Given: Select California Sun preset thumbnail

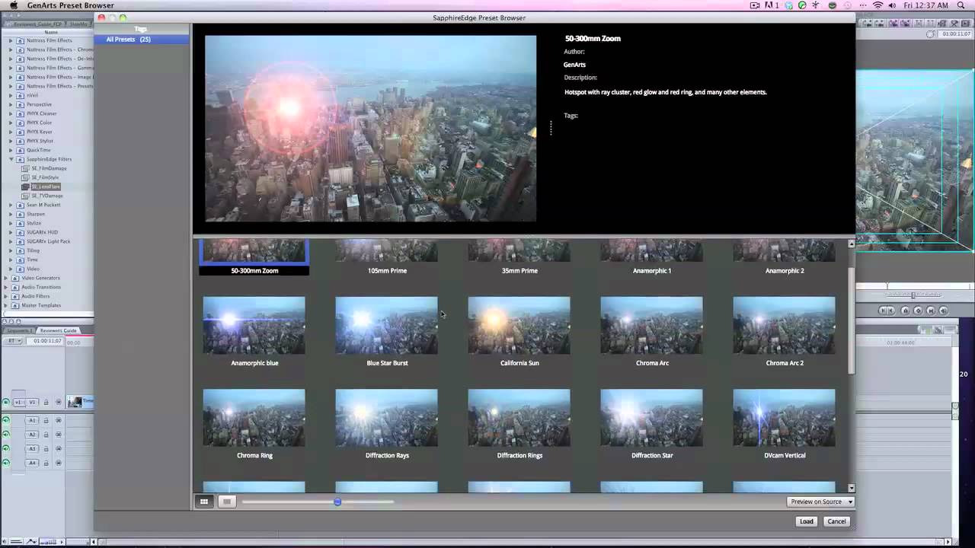Looking at the screenshot, I should point(519,325).
